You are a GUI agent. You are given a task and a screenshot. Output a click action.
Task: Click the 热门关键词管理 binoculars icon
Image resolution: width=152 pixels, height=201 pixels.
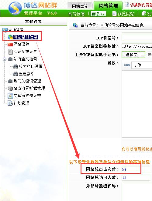coord(10,81)
